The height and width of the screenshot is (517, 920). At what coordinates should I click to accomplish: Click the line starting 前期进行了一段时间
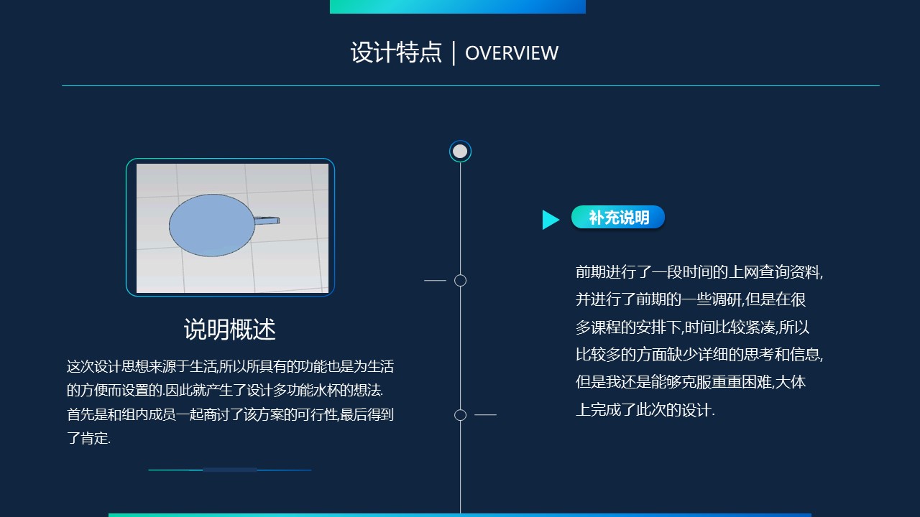tap(699, 272)
